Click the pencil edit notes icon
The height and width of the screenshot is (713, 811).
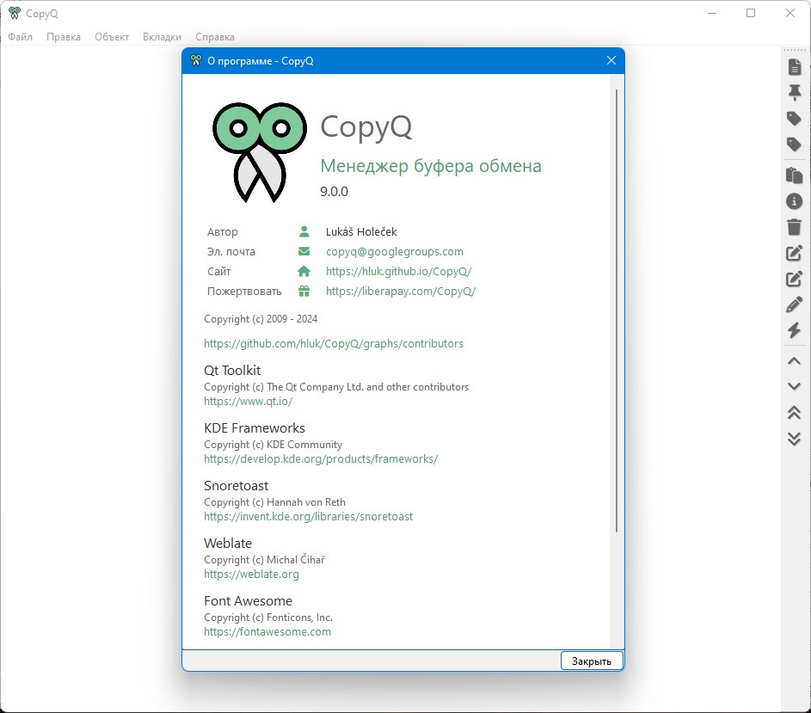(795, 304)
